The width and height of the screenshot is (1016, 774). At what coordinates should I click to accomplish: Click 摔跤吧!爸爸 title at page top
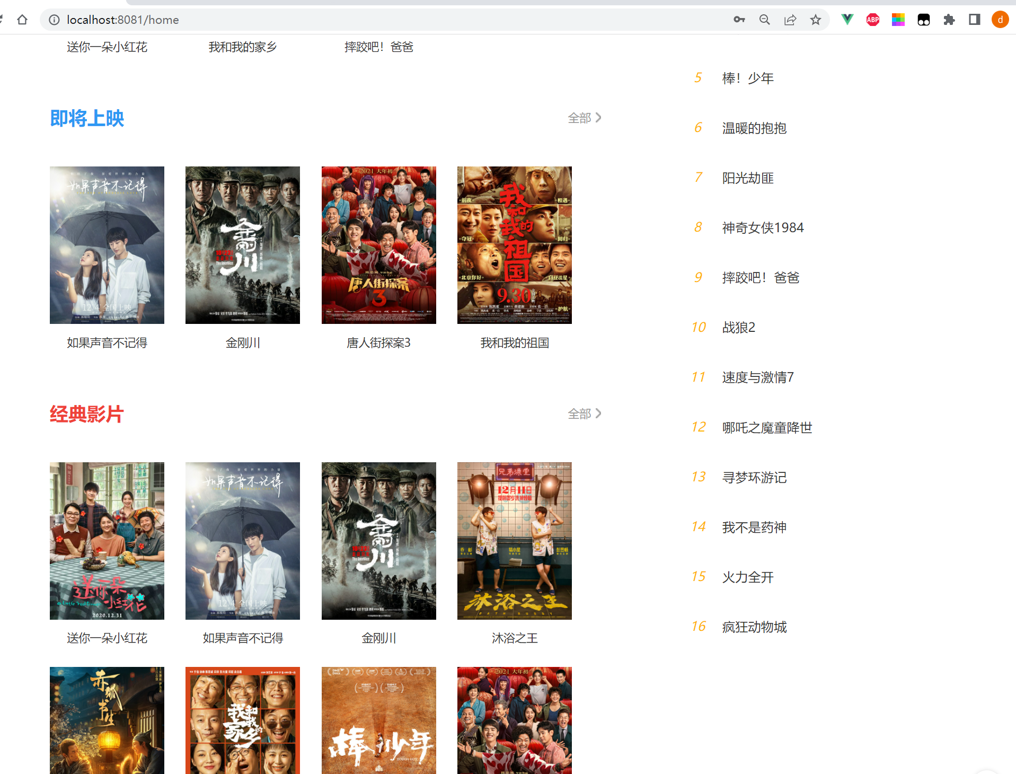click(379, 47)
